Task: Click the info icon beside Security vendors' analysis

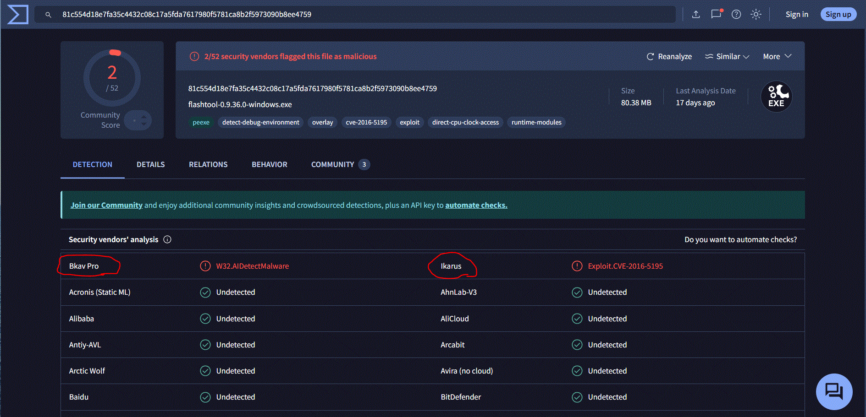Action: coord(167,239)
